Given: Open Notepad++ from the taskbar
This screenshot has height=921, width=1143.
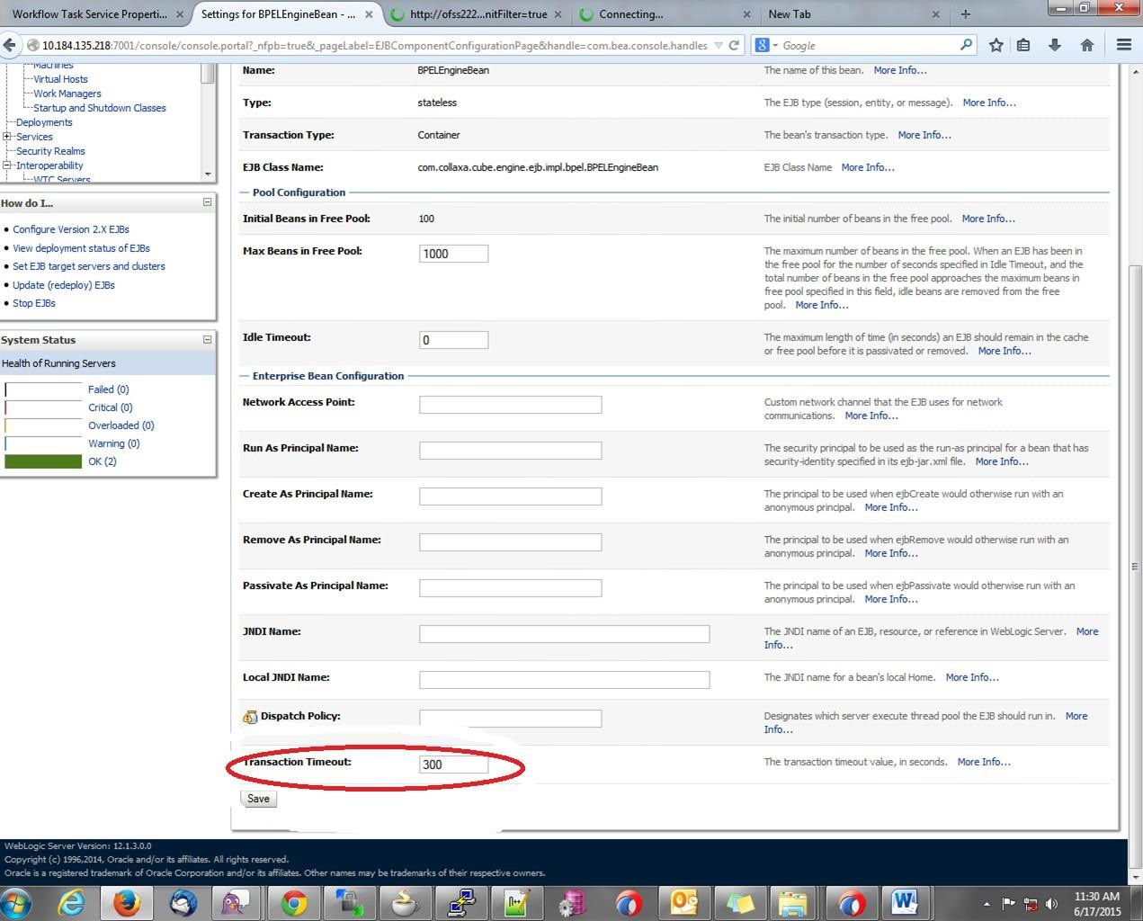Looking at the screenshot, I should click(516, 902).
